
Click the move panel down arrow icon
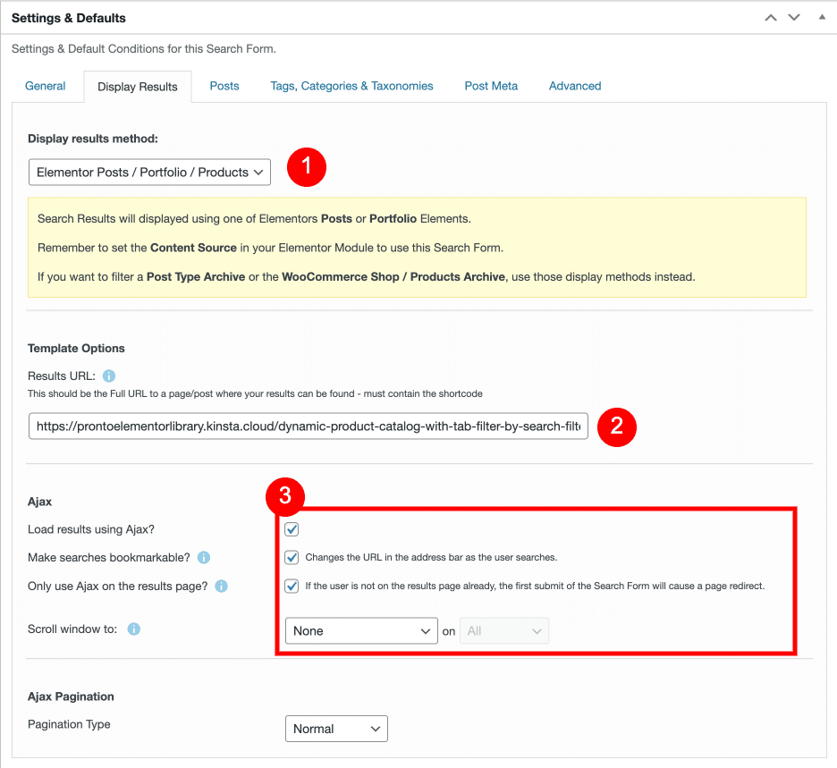point(794,18)
